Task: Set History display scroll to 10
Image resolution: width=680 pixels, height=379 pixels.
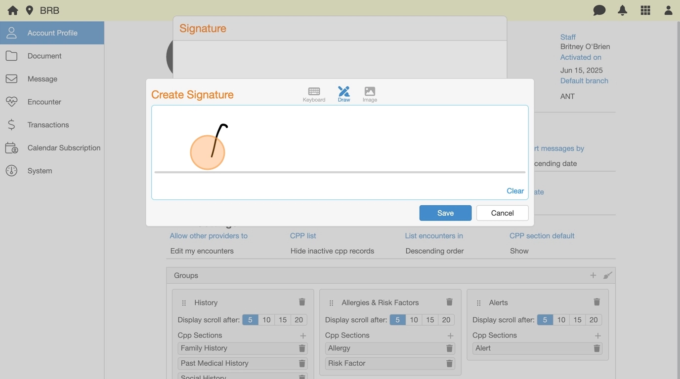Action: pyautogui.click(x=266, y=320)
